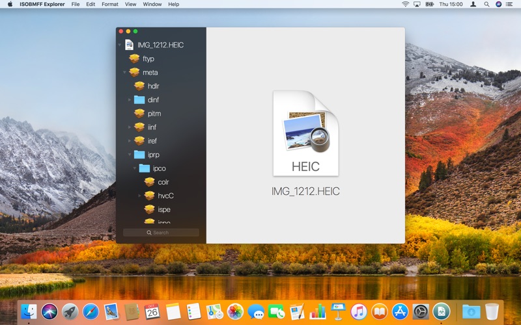The height and width of the screenshot is (325, 521).
Task: Click the pitm box icon
Action: [139, 113]
